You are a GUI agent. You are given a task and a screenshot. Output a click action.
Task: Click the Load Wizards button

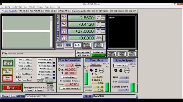tap(83, 52)
